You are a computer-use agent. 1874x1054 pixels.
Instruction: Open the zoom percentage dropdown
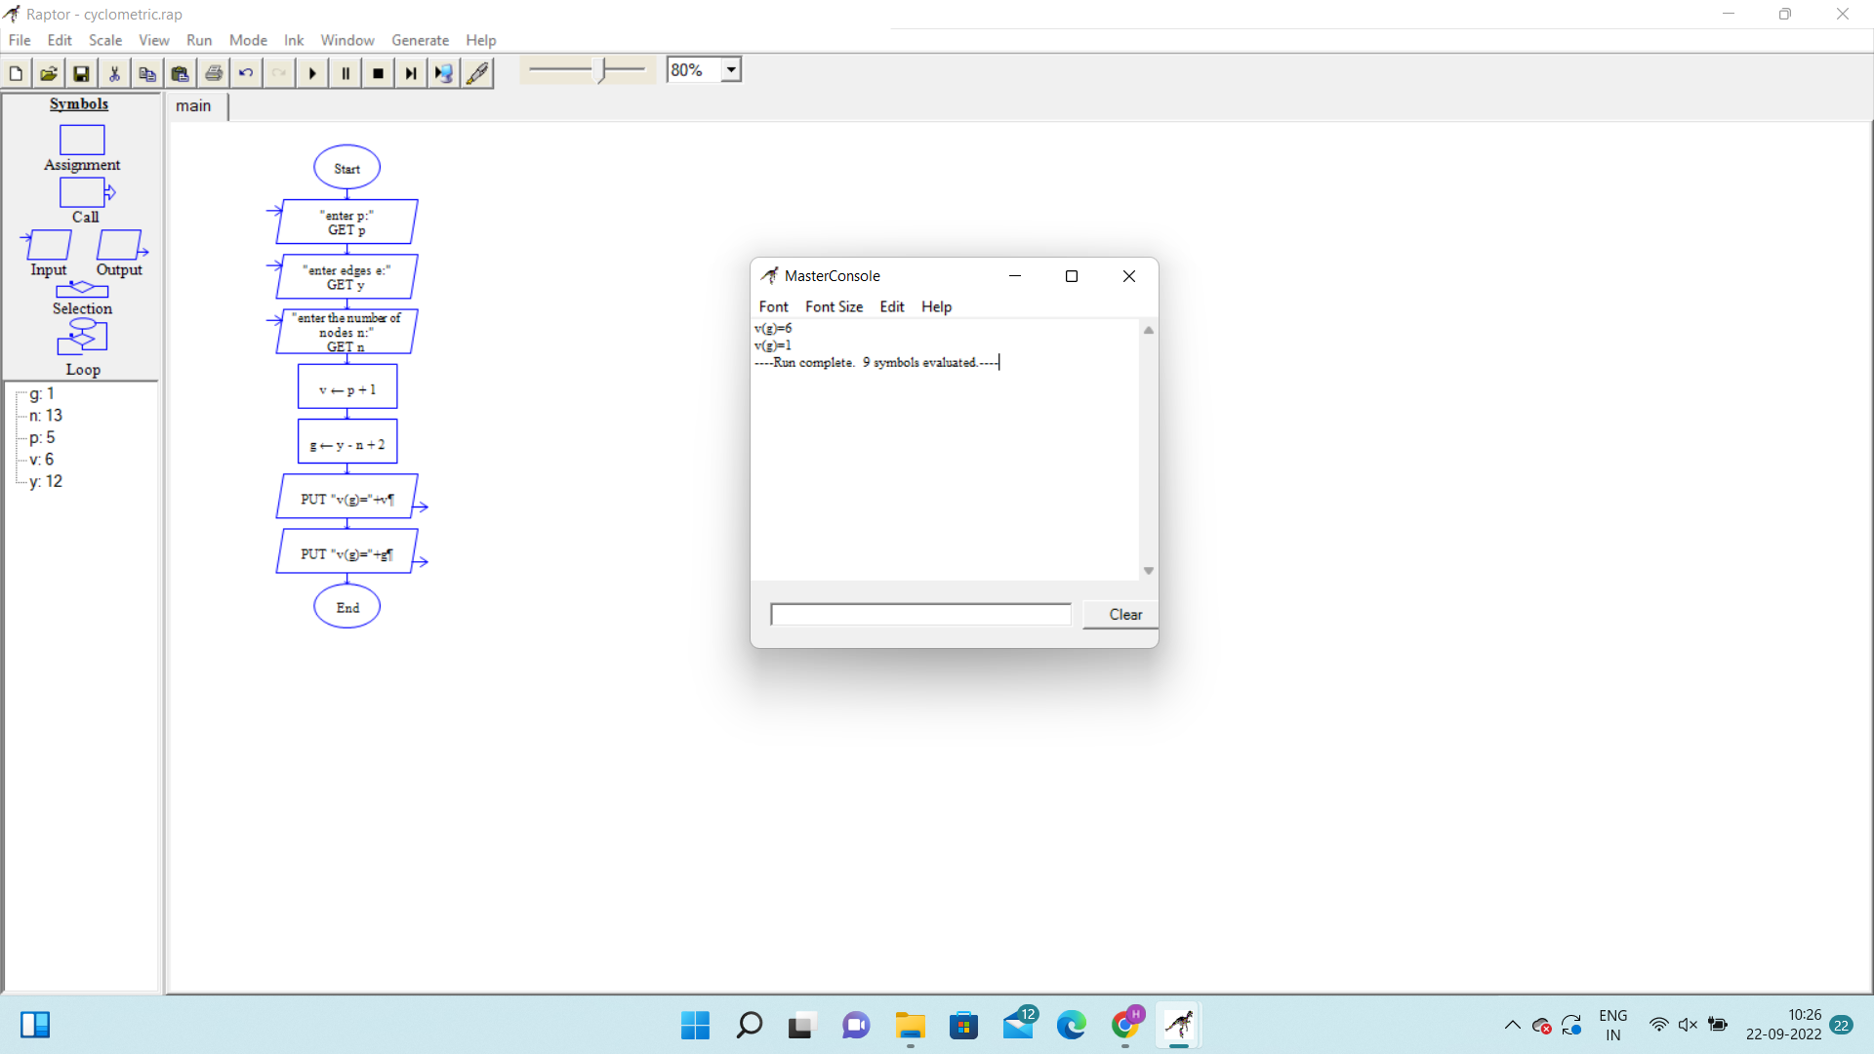[x=731, y=70]
